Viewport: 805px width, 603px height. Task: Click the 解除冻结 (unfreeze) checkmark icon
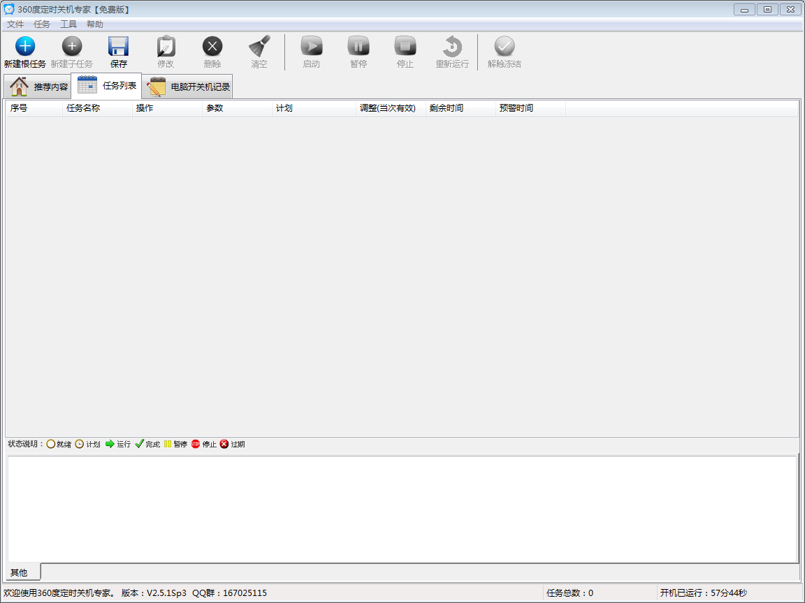tap(505, 47)
